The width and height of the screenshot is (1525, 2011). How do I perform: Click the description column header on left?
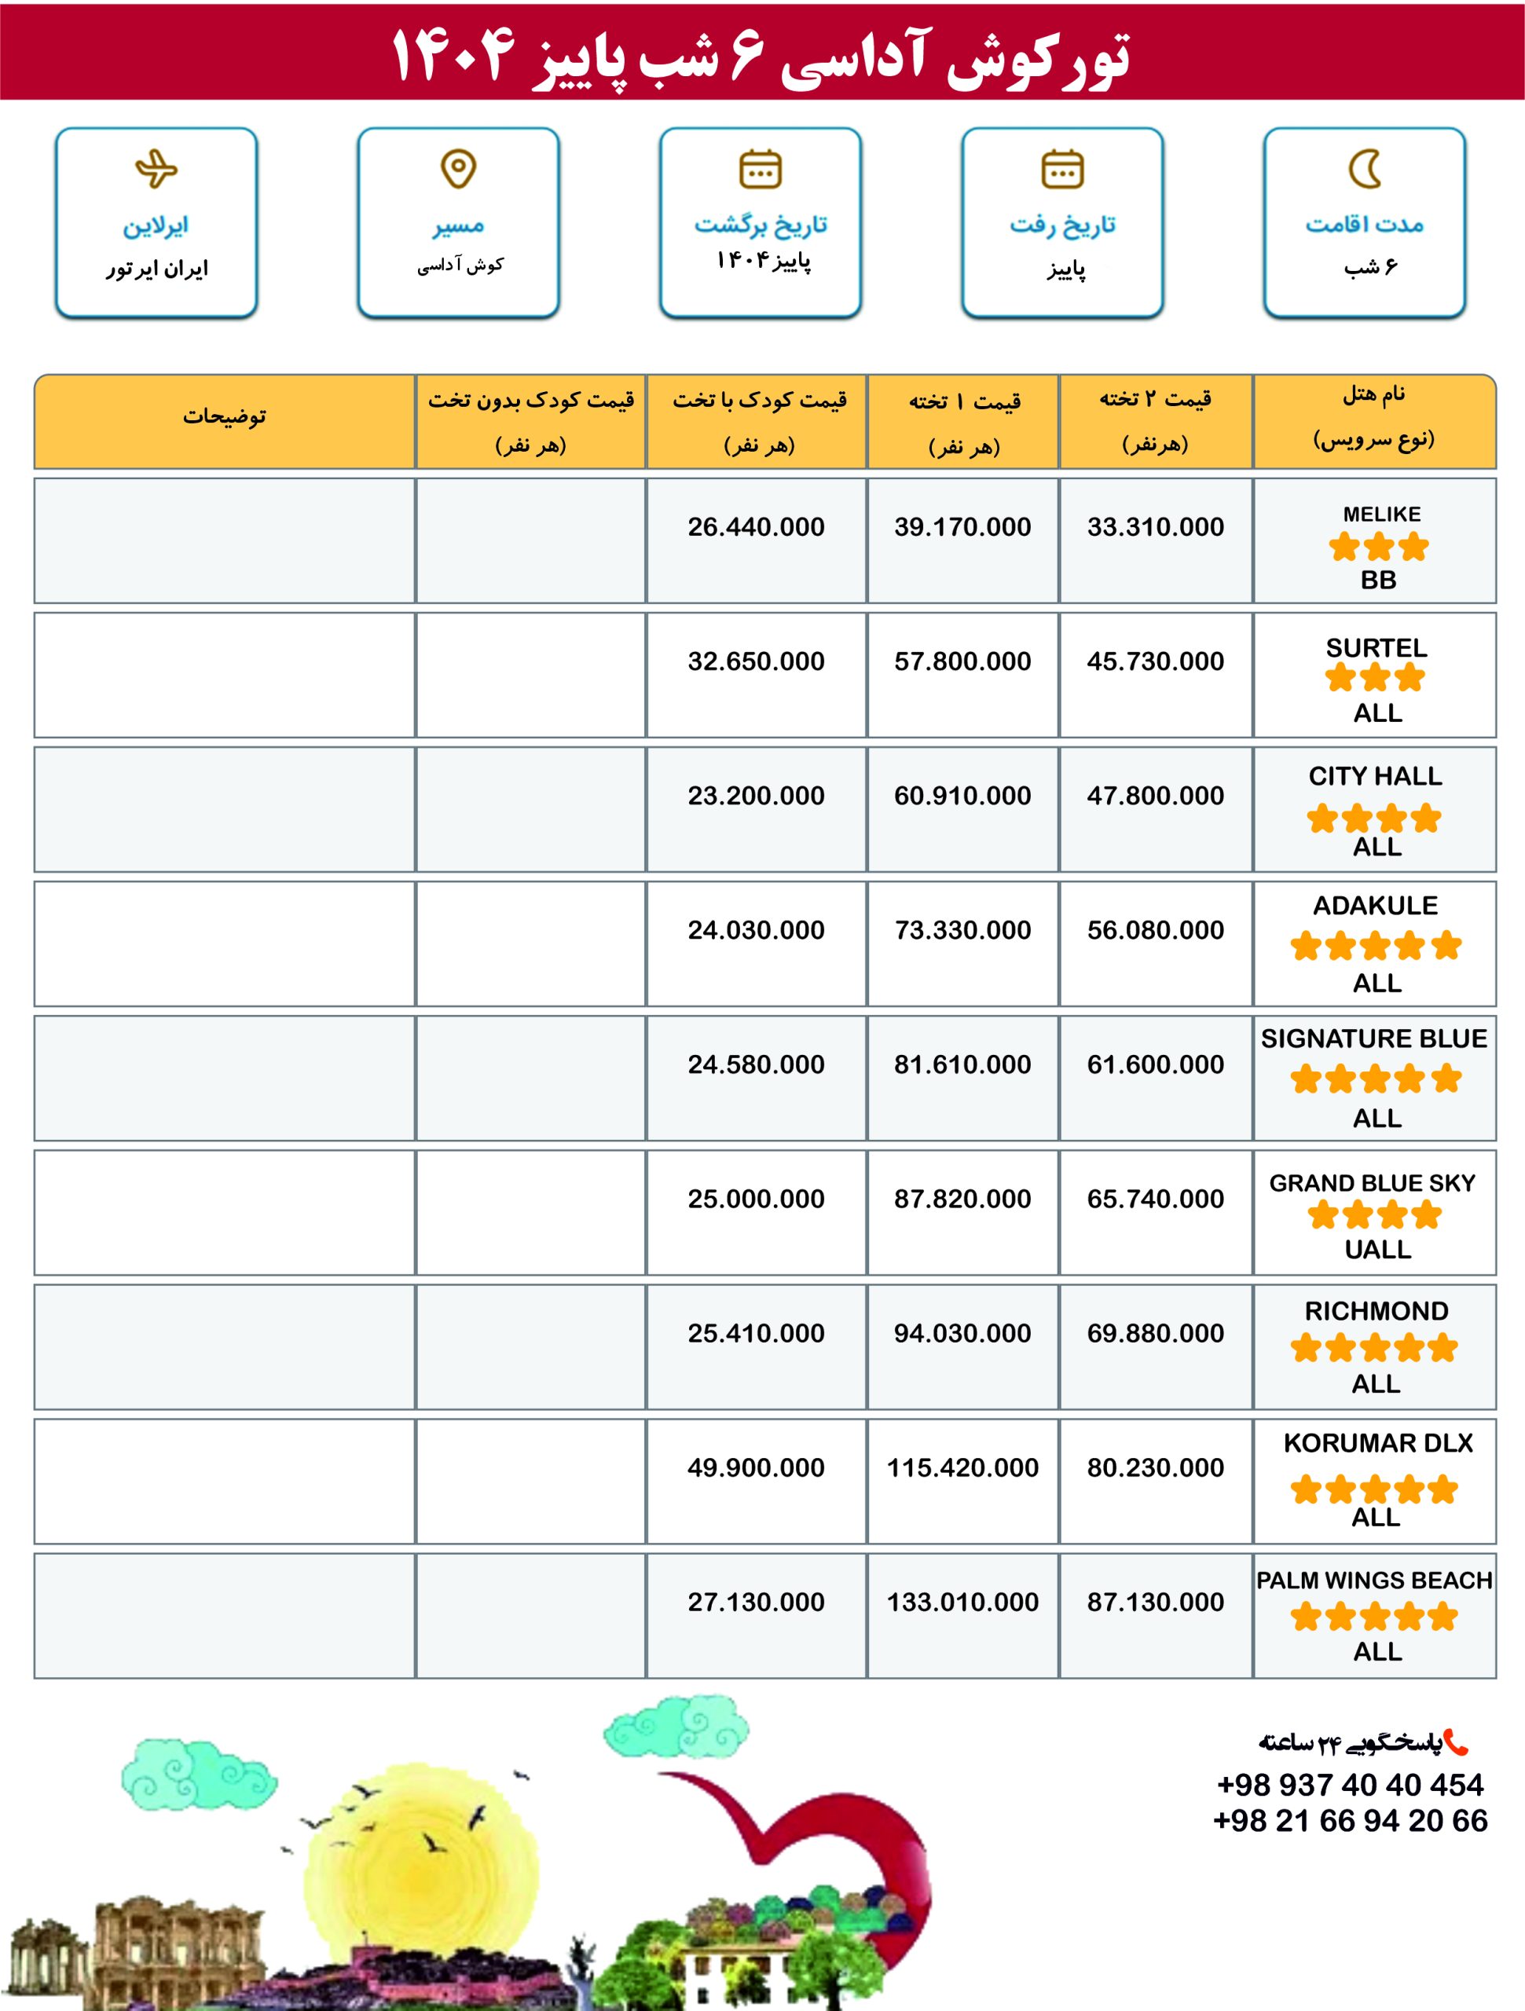(x=224, y=418)
